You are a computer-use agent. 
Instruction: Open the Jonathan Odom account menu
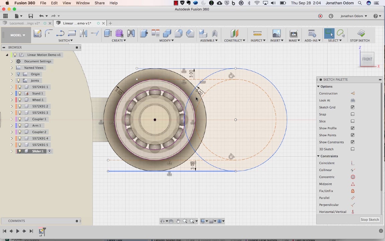tap(354, 16)
